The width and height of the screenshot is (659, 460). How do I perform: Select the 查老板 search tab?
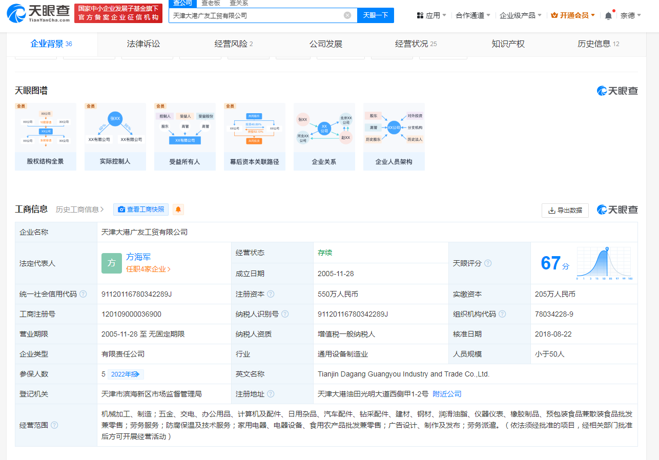point(211,3)
